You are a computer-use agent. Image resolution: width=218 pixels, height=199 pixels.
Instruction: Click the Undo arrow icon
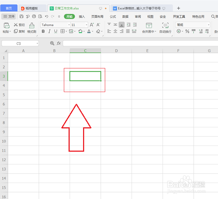[46, 16]
